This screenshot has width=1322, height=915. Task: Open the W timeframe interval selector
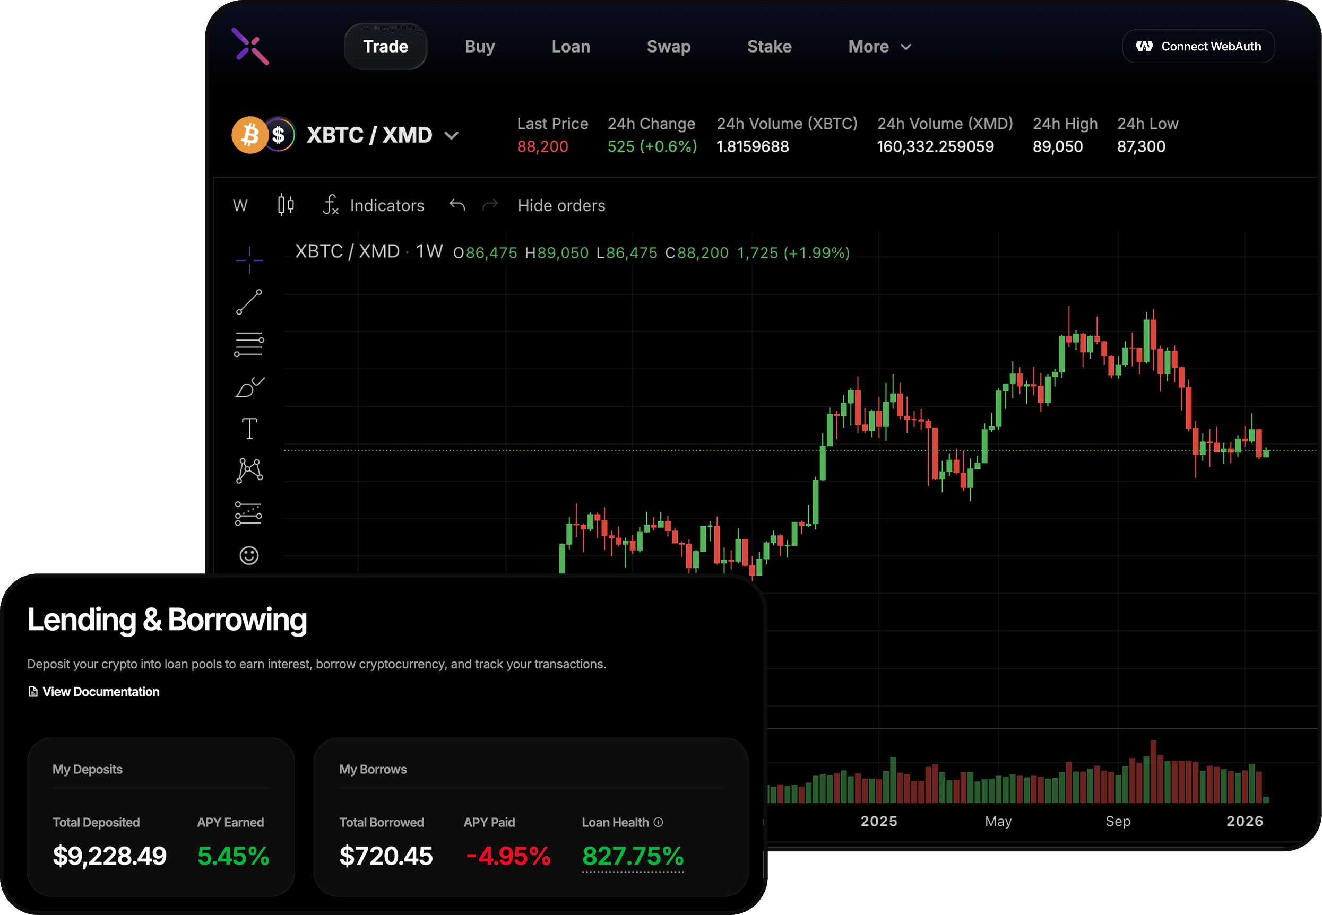(240, 205)
